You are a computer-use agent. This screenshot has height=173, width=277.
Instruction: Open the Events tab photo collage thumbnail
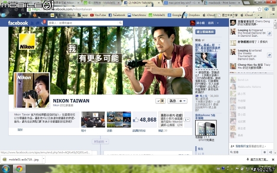click(x=119, y=119)
